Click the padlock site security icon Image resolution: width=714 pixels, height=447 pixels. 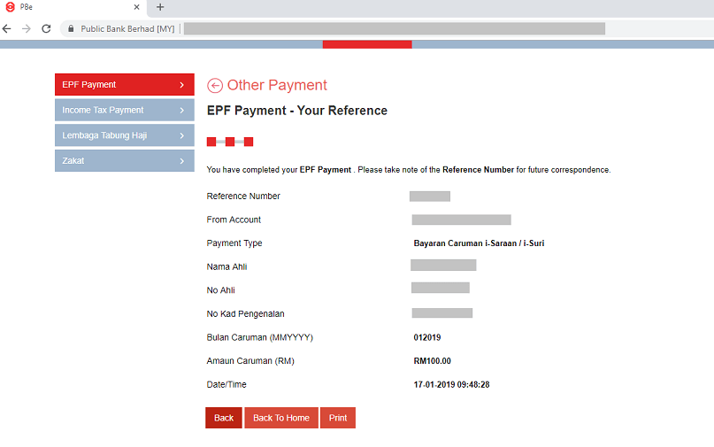pos(71,28)
